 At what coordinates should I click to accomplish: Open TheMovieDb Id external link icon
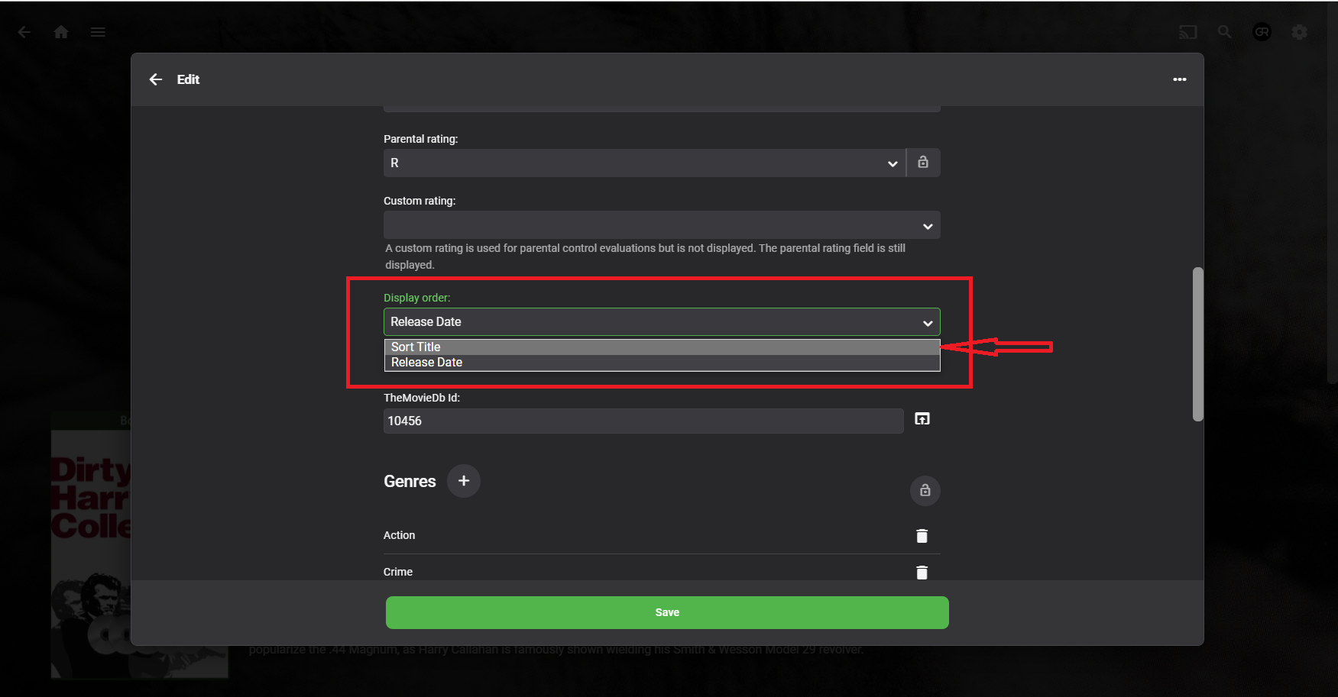tap(922, 419)
